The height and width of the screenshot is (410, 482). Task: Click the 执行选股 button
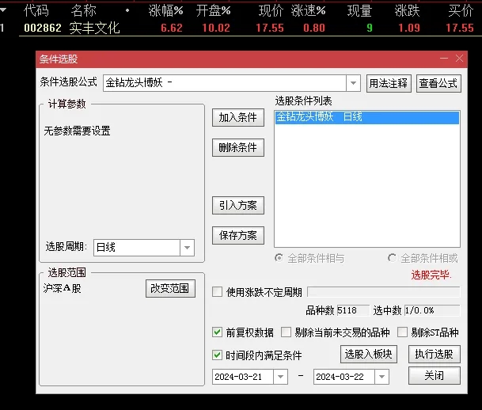[x=434, y=354]
